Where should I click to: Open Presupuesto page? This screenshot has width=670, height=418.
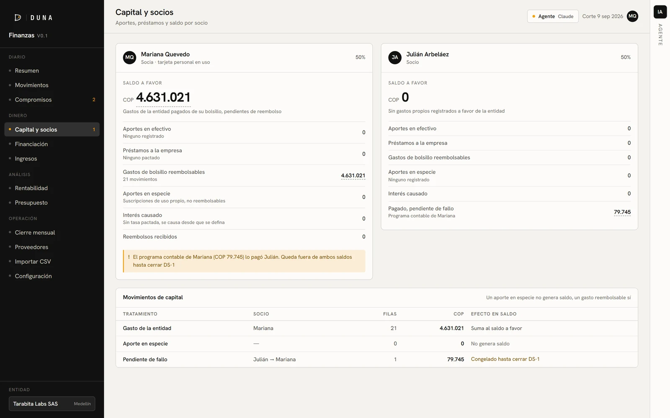[52, 203]
